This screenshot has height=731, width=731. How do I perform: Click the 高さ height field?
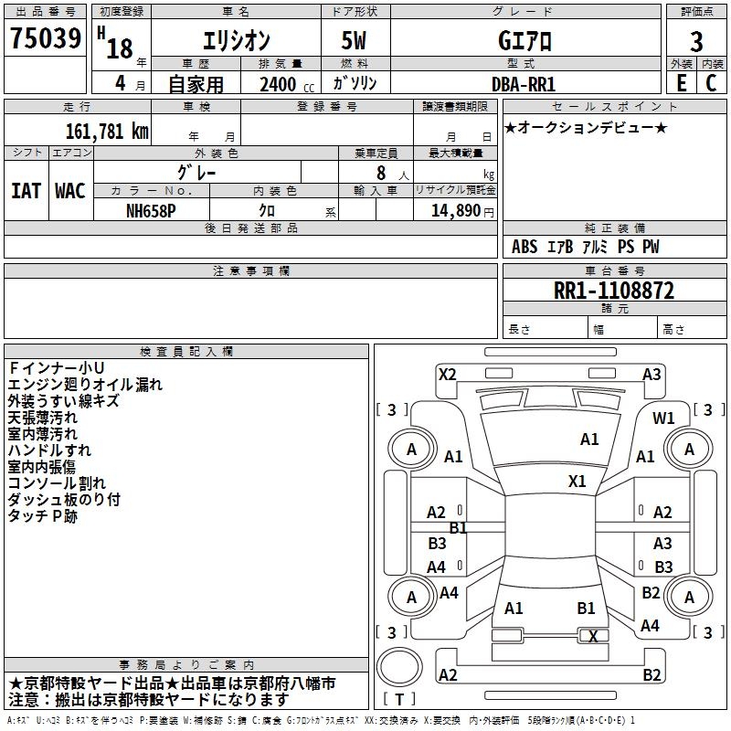pyautogui.click(x=692, y=328)
